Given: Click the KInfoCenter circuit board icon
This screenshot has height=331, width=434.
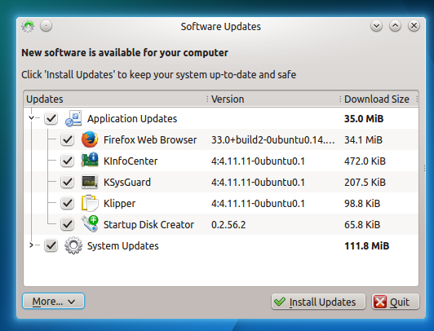Looking at the screenshot, I should (x=90, y=161).
